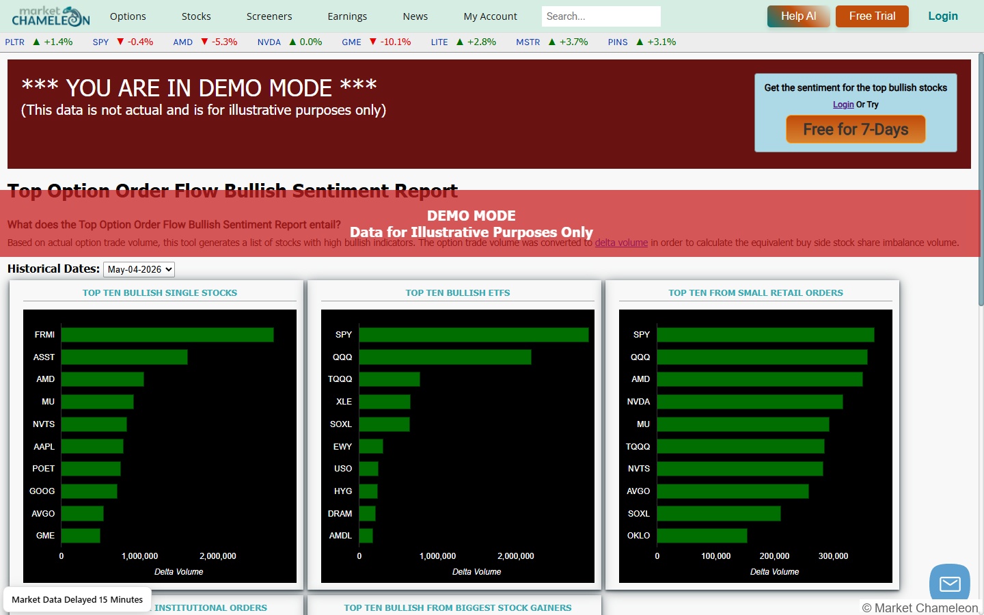Image resolution: width=984 pixels, height=615 pixels.
Task: Click Top Ten Bullish Single Stocks heading
Action: (160, 293)
